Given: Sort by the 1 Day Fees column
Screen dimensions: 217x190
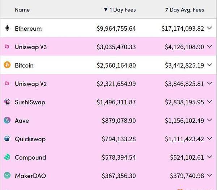Looking at the screenshot, I should (x=120, y=10).
